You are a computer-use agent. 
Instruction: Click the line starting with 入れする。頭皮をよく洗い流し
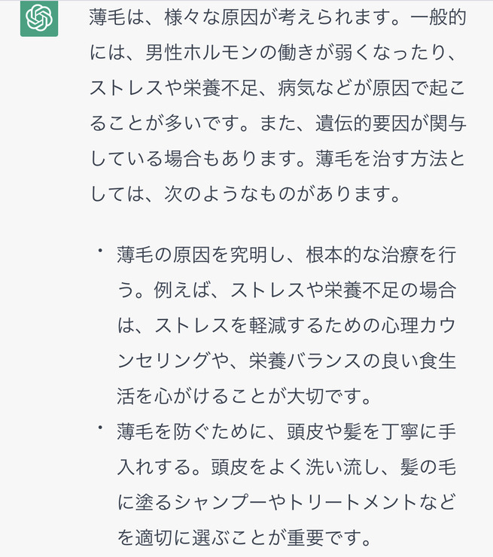coord(286,467)
